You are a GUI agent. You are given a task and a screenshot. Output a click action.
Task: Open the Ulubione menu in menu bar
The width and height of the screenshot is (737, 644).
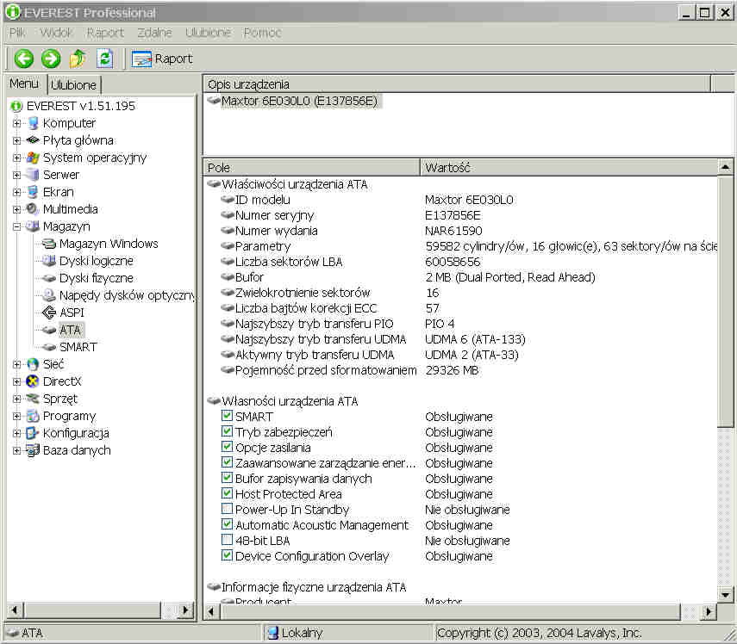tap(208, 33)
